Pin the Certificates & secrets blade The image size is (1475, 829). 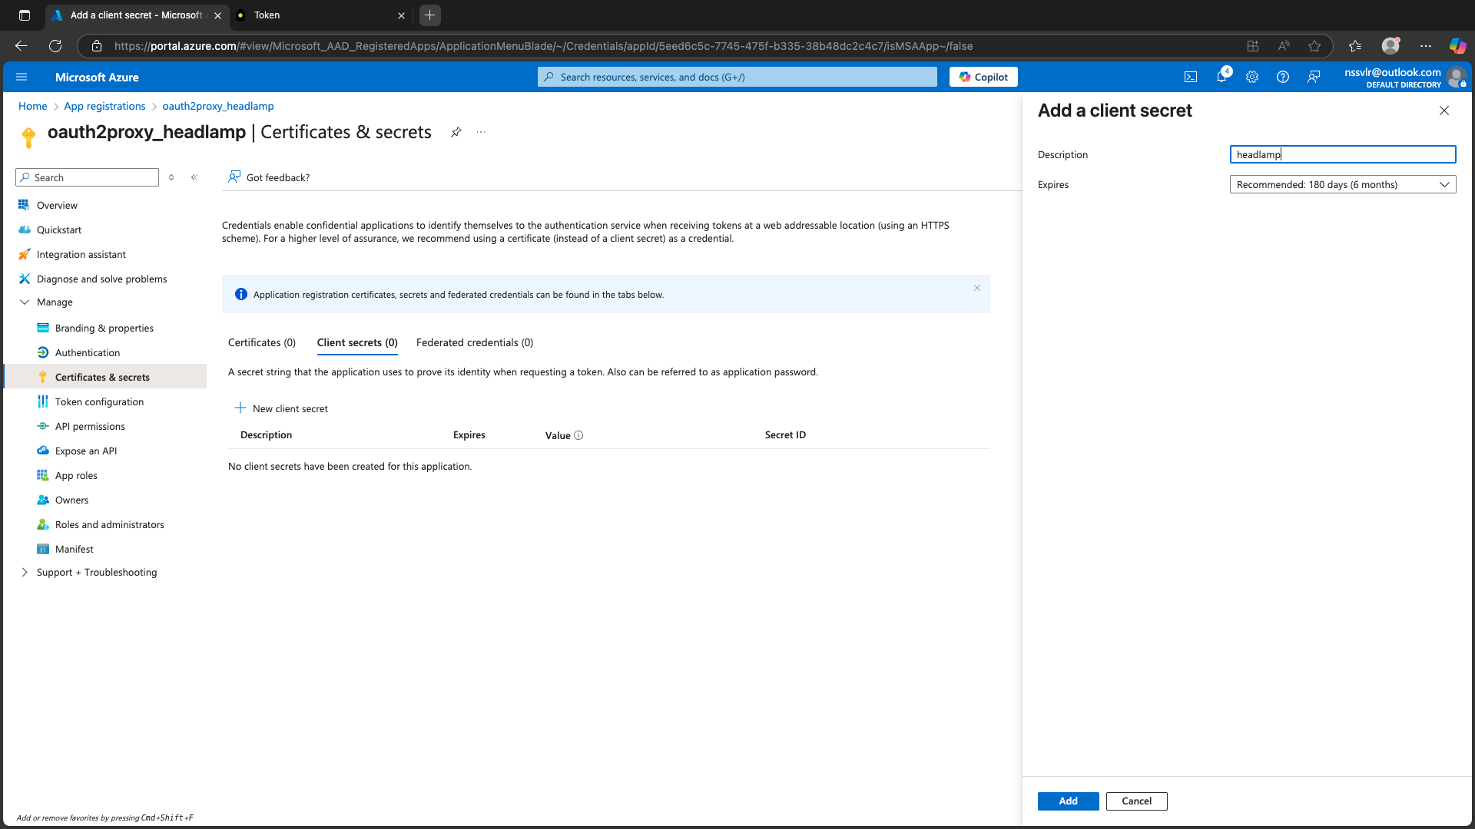click(x=456, y=132)
